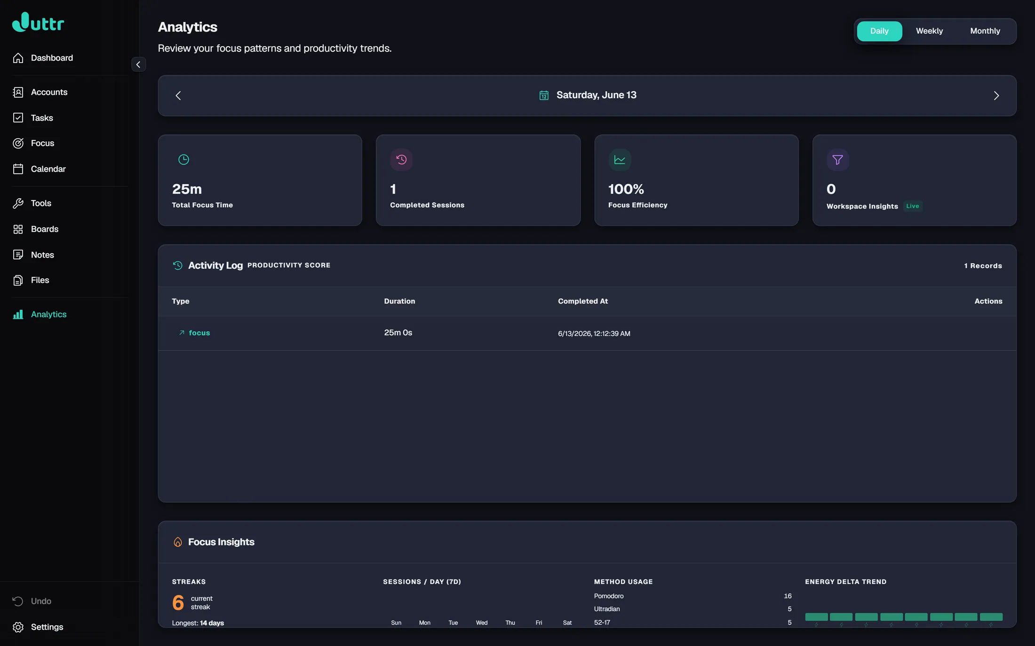Click the Juttr logo
The width and height of the screenshot is (1035, 646).
pyautogui.click(x=38, y=22)
